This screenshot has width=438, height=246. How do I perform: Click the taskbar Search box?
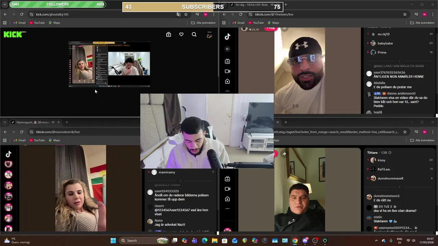(144, 241)
